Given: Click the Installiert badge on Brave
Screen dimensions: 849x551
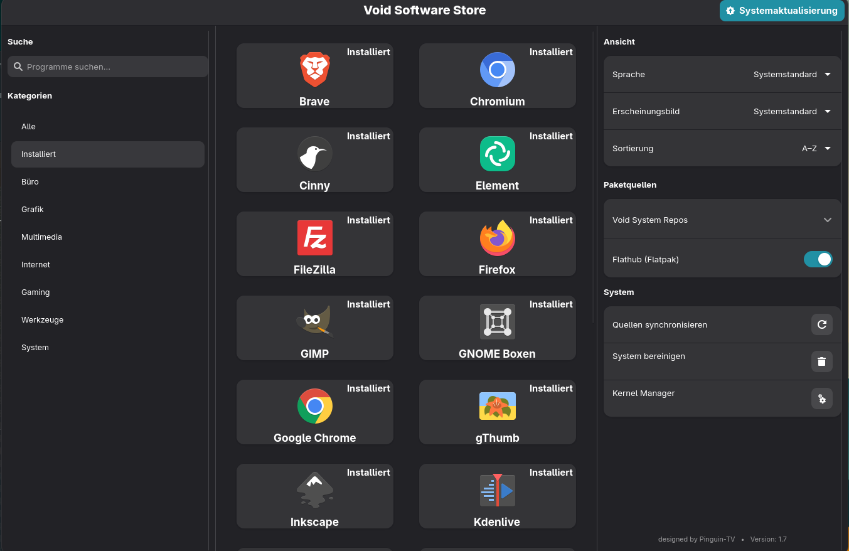Looking at the screenshot, I should [x=368, y=52].
